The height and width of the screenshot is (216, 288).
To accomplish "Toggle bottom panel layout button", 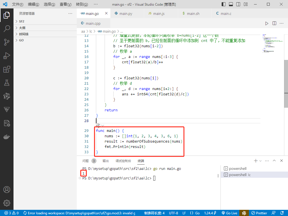I will 231,4.
